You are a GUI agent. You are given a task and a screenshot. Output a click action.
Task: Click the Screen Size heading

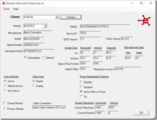point(71,48)
